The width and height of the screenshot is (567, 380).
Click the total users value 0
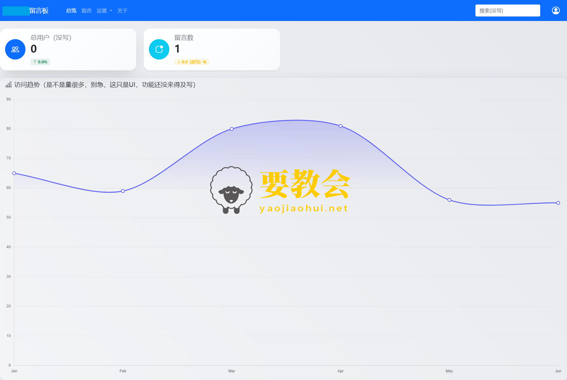click(x=34, y=49)
